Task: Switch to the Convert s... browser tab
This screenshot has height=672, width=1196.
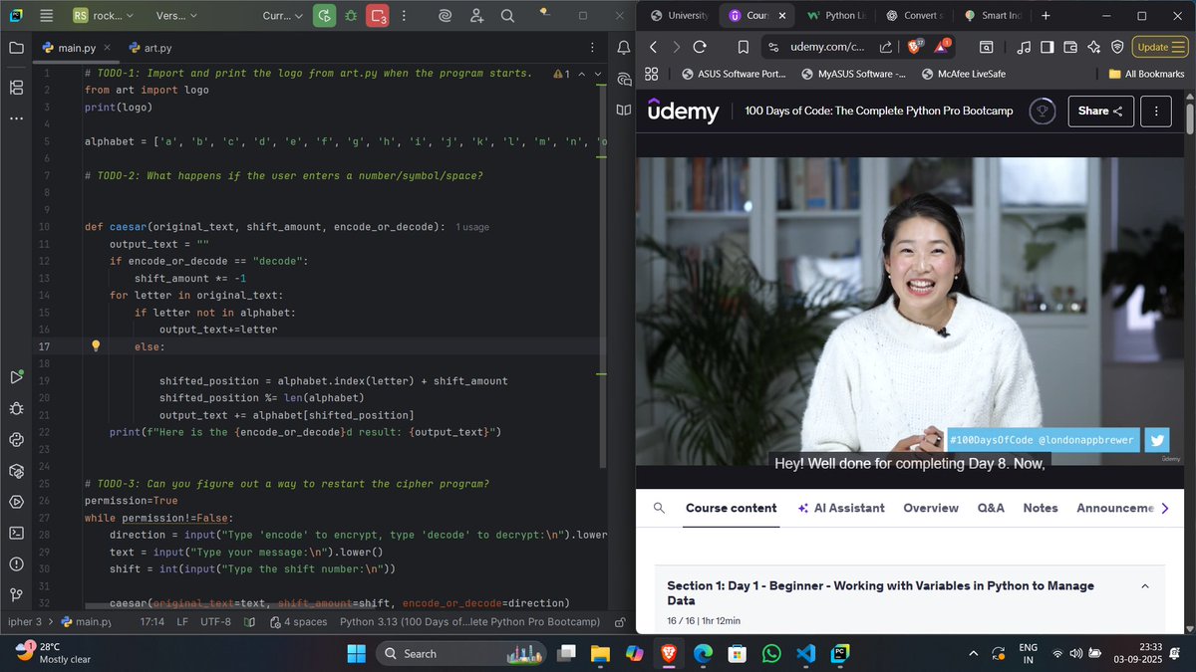Action: pos(913,16)
